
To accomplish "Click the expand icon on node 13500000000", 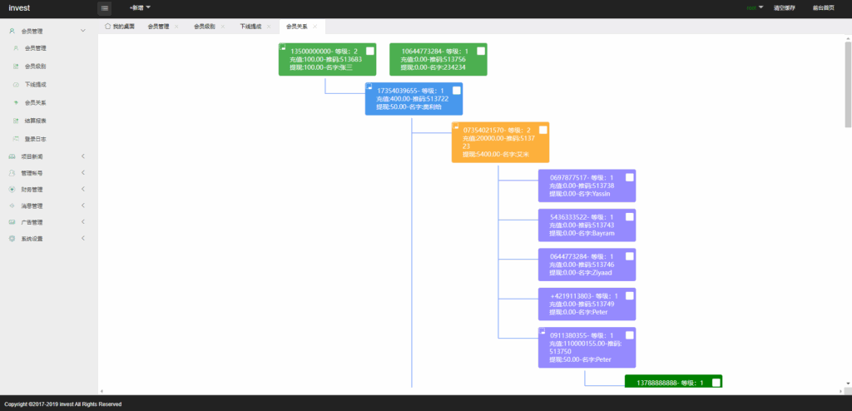I will point(283,47).
